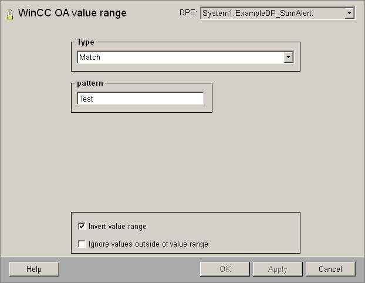Image resolution: width=365 pixels, height=283 pixels.
Task: Open the DPE dropdown arrow
Action: [x=350, y=13]
